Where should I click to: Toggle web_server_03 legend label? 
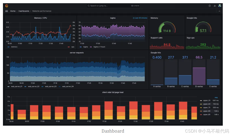51,86
